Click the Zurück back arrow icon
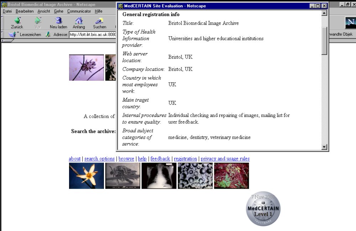Screen dimensions: 356x231 pos(17,21)
